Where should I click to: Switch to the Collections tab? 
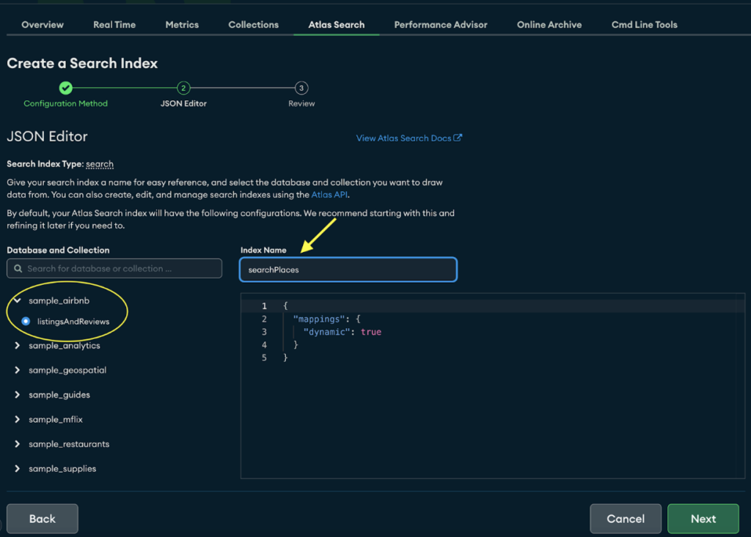[x=253, y=25]
